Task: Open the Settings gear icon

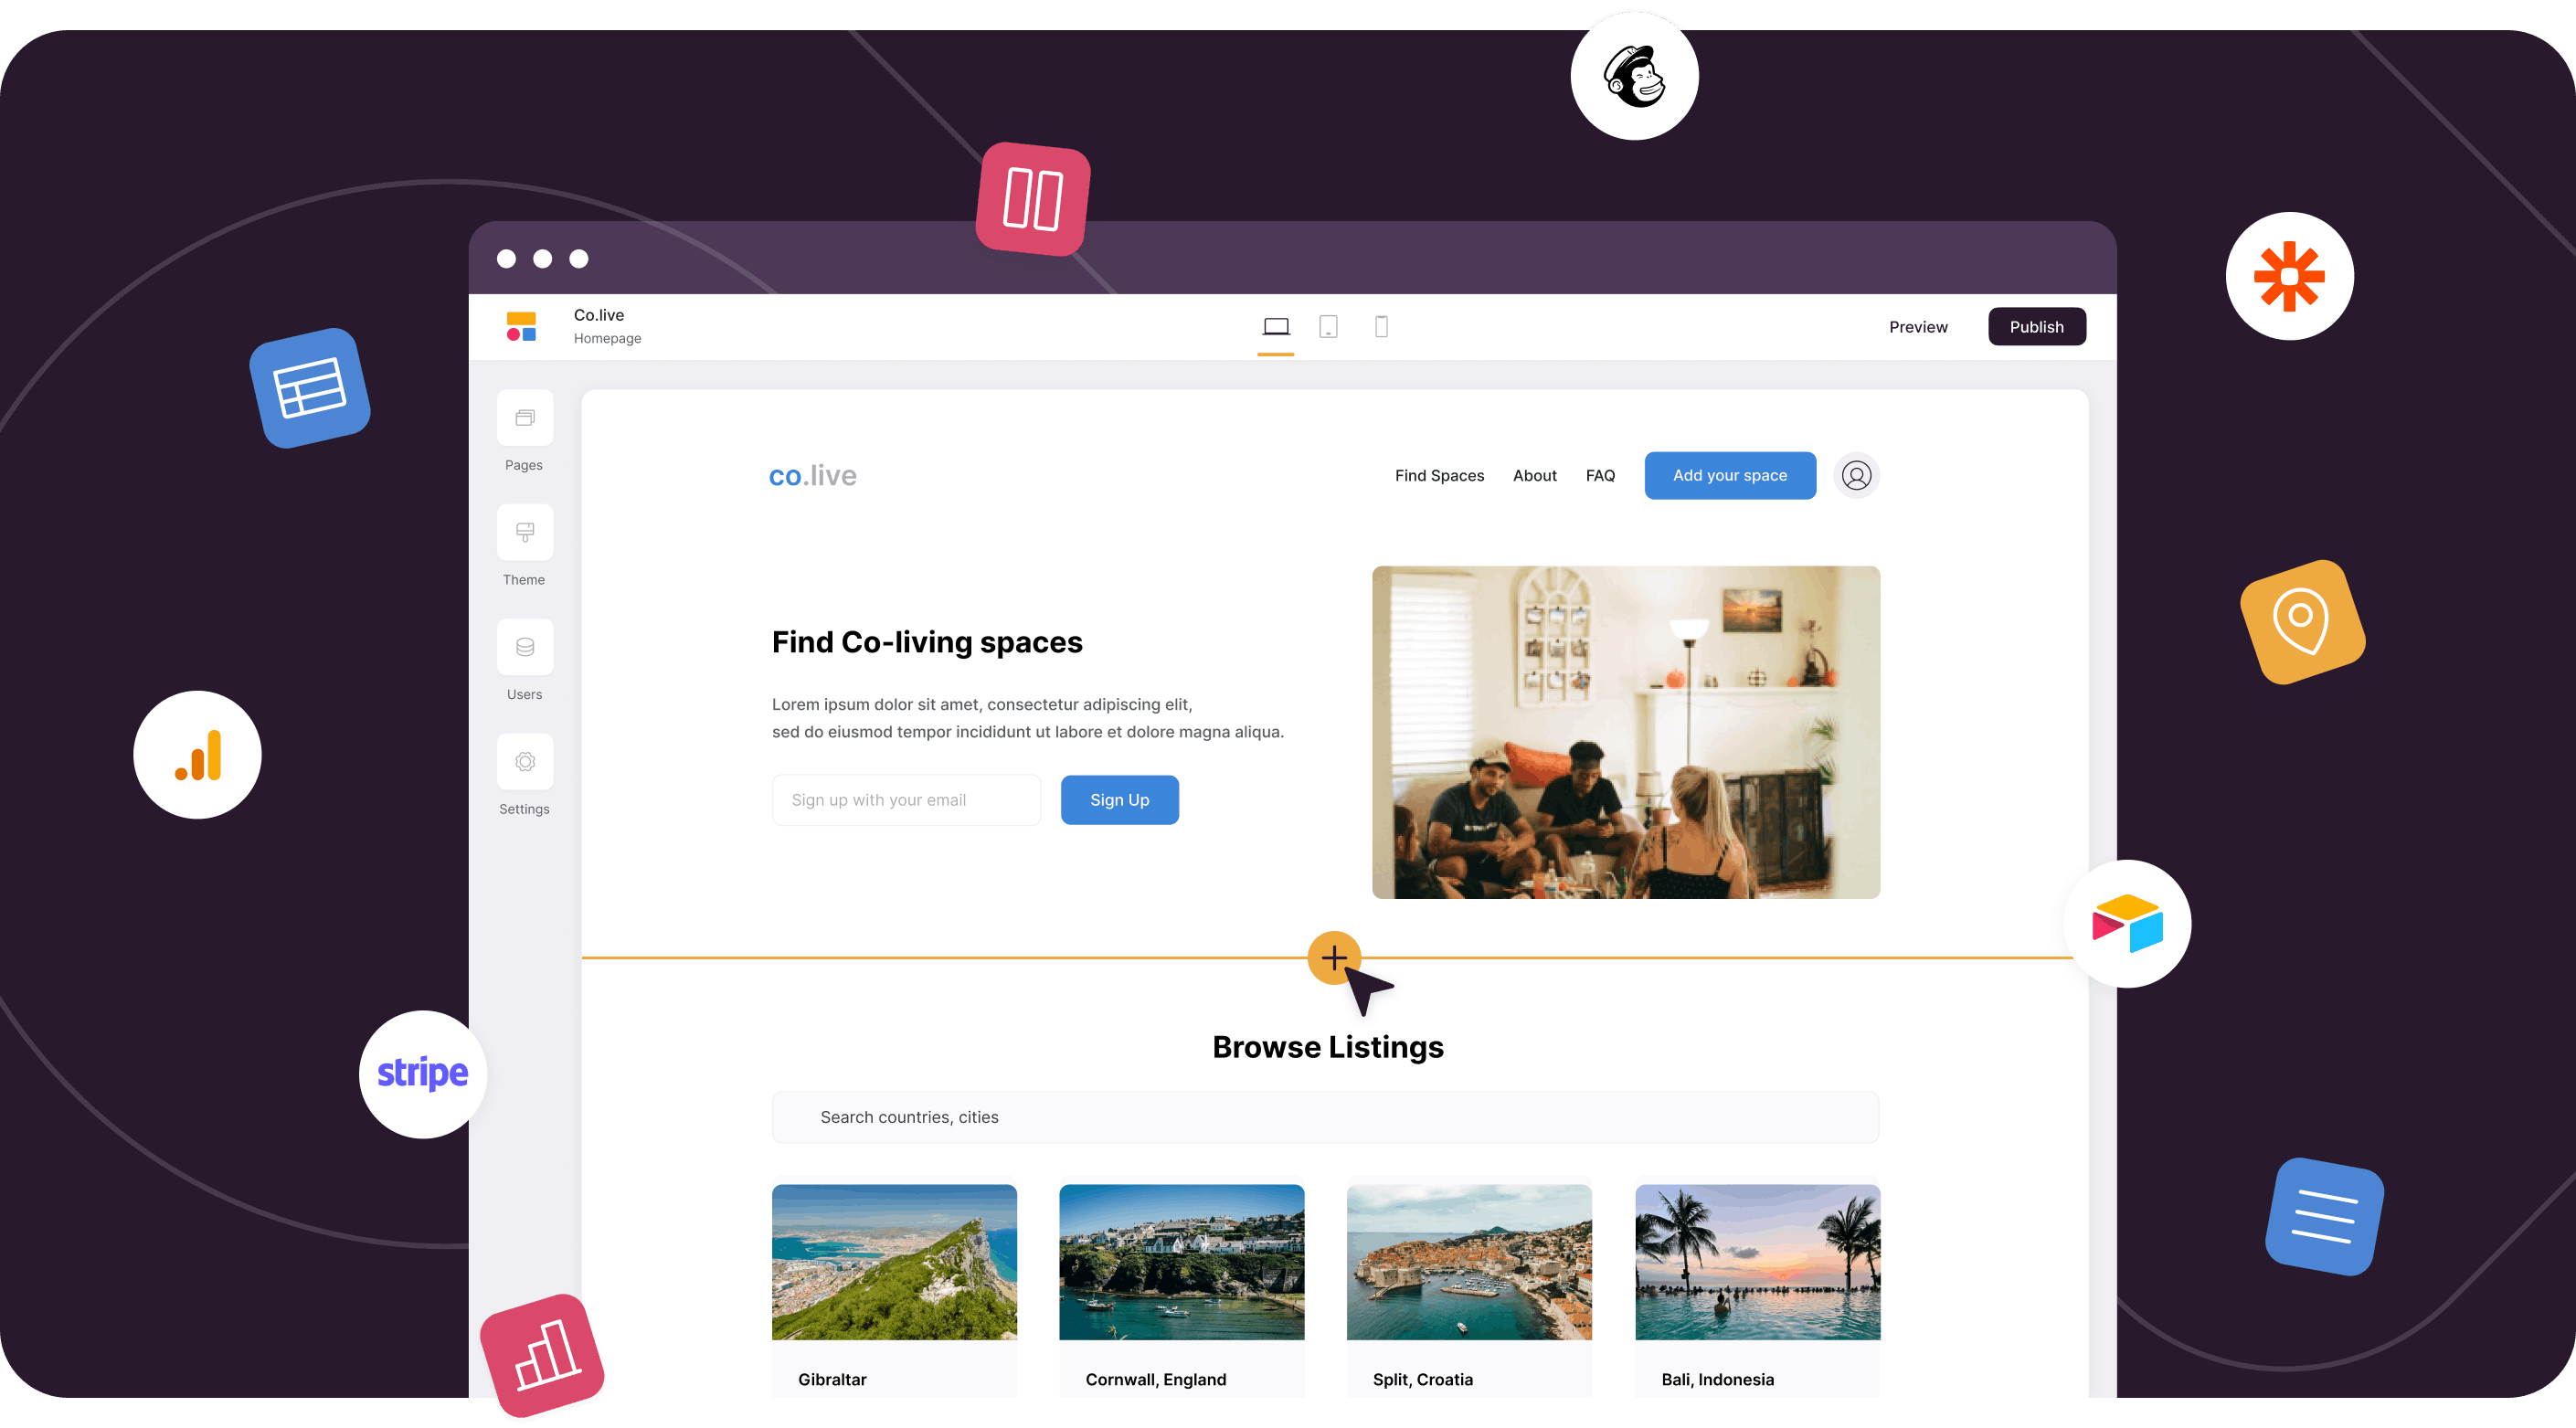Action: (524, 762)
